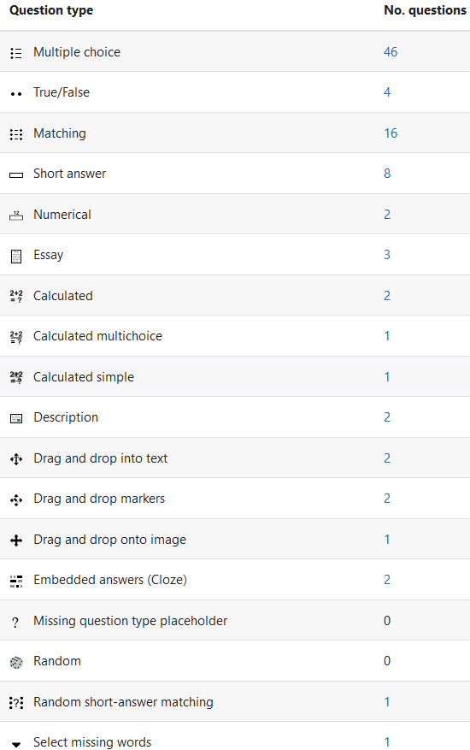Screen dimensions: 470x750
Task: Click the Multiple choice question type icon
Action: click(x=16, y=53)
